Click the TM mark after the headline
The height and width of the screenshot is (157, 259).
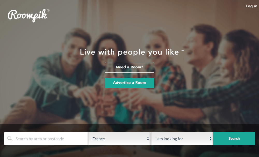click(x=183, y=50)
